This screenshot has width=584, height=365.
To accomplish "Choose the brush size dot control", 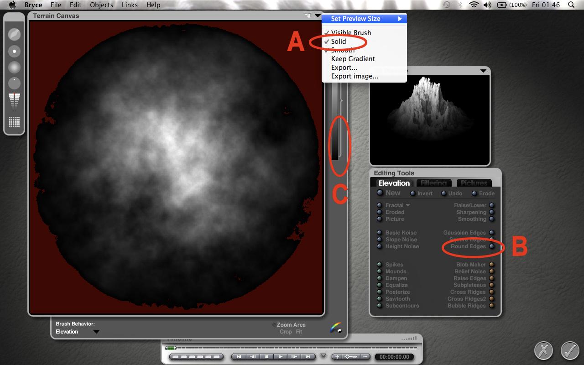I will pyautogui.click(x=14, y=51).
